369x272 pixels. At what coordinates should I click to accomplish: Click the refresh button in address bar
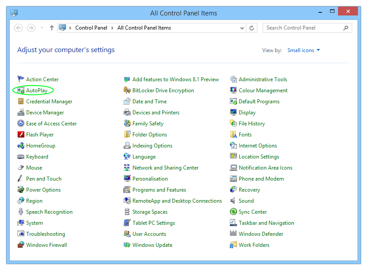pyautogui.click(x=252, y=27)
